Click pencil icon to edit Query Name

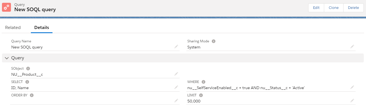pyautogui.click(x=176, y=47)
